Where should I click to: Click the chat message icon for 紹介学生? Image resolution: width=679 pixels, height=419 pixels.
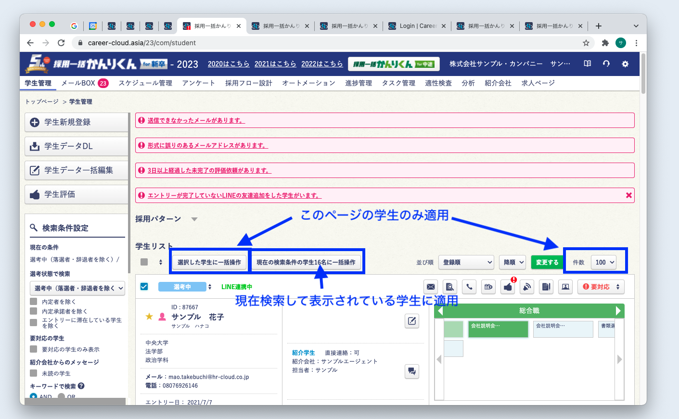(412, 371)
